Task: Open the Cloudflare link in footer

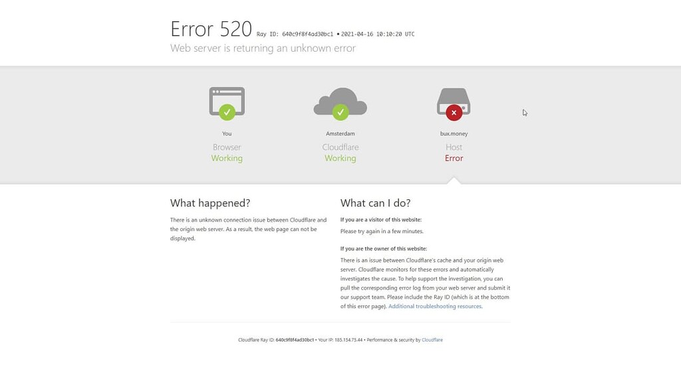Action: coord(432,340)
